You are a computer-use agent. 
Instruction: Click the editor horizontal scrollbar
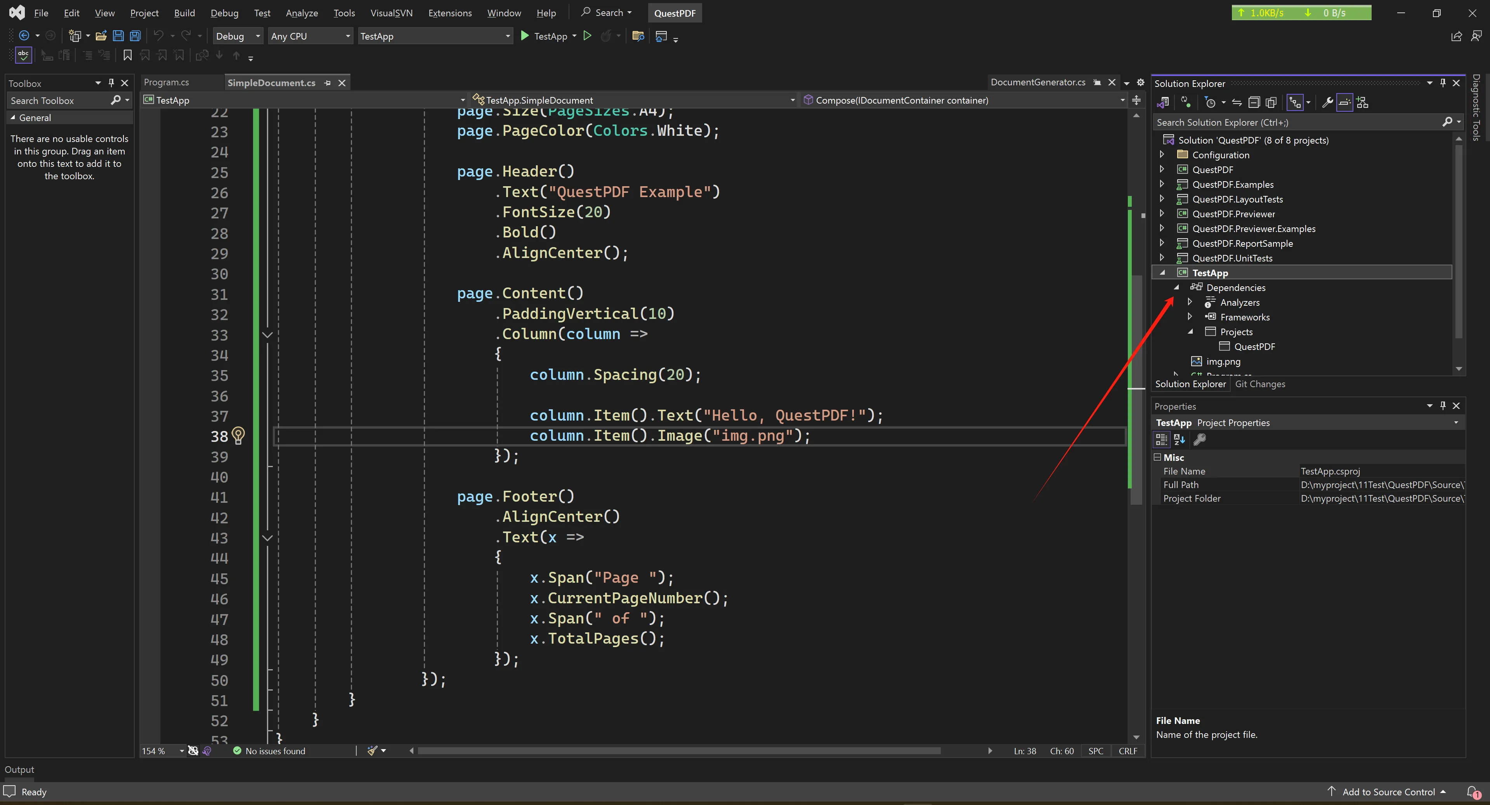[x=678, y=751]
